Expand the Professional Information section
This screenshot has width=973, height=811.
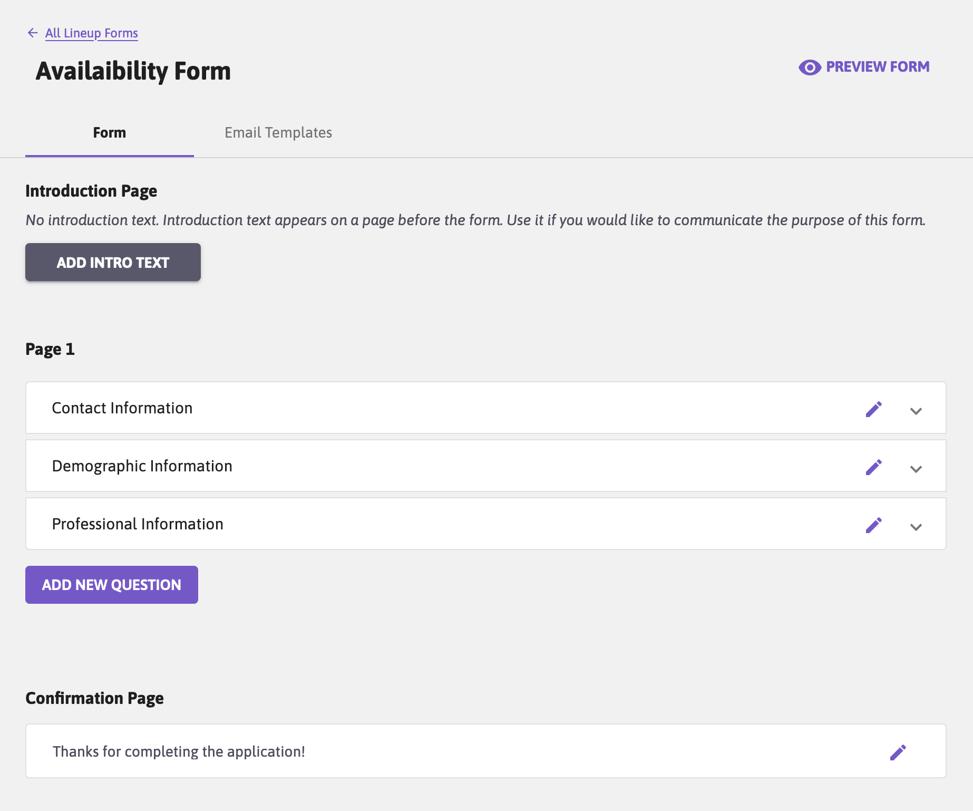(916, 527)
